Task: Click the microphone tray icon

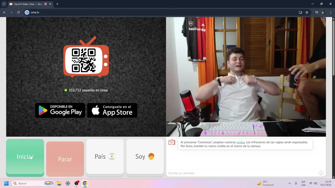Action: coord(296,183)
